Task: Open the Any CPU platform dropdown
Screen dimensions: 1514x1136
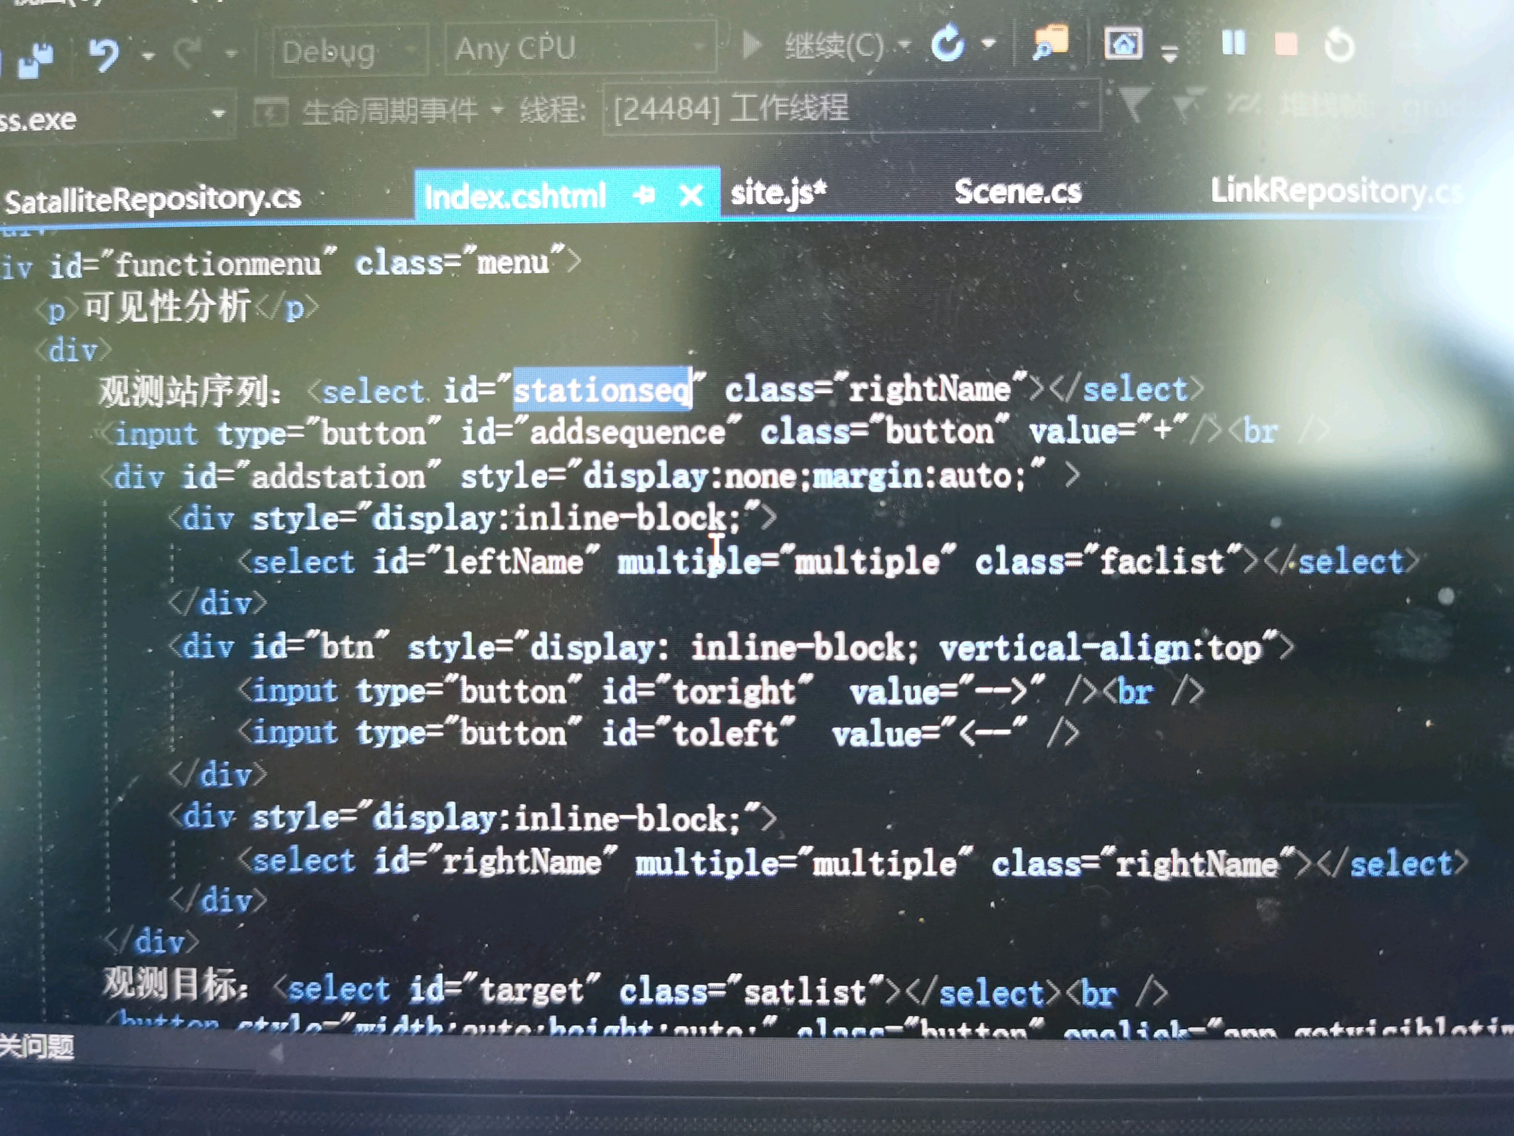Action: point(581,48)
